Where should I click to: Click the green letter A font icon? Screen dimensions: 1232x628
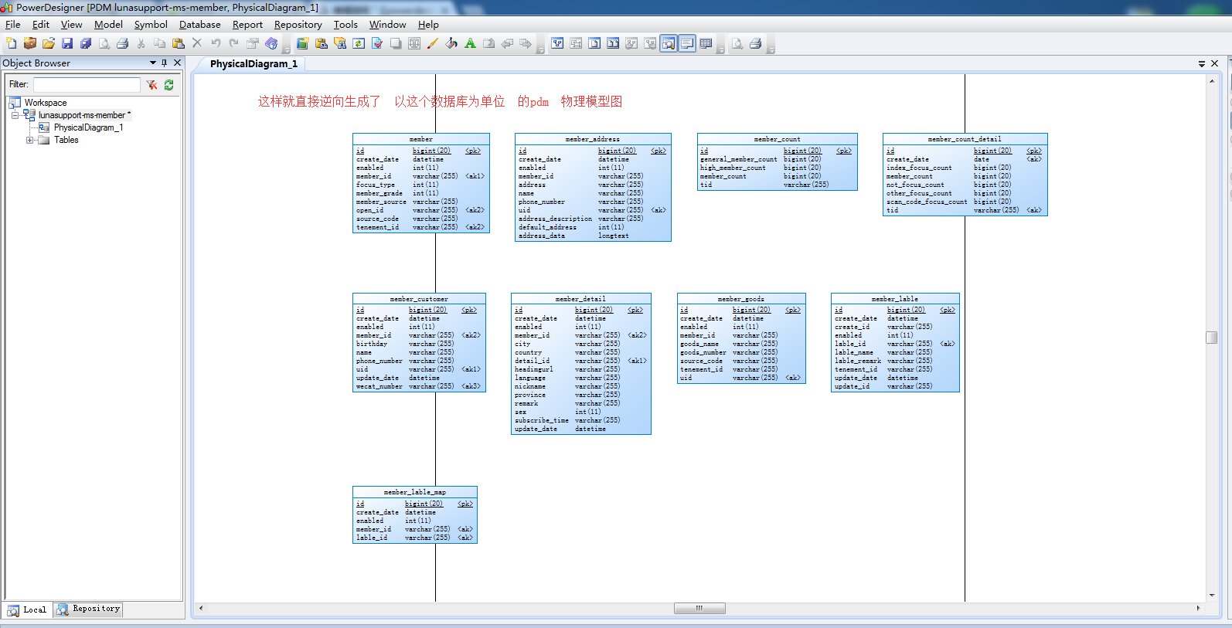[x=470, y=43]
